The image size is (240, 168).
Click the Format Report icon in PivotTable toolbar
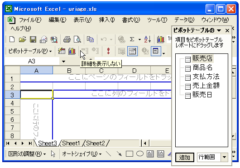[x=62, y=51]
